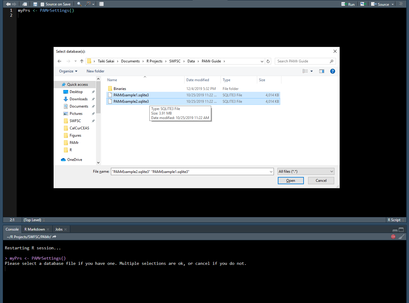The height and width of the screenshot is (303, 409).
Task: Click the refresh icon beside address bar
Action: coord(268,61)
